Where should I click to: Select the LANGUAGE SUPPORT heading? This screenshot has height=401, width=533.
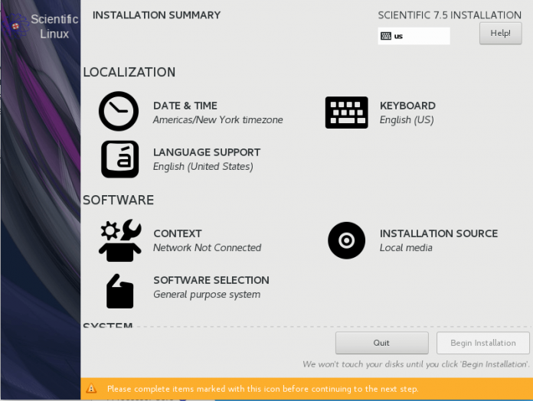tap(207, 152)
